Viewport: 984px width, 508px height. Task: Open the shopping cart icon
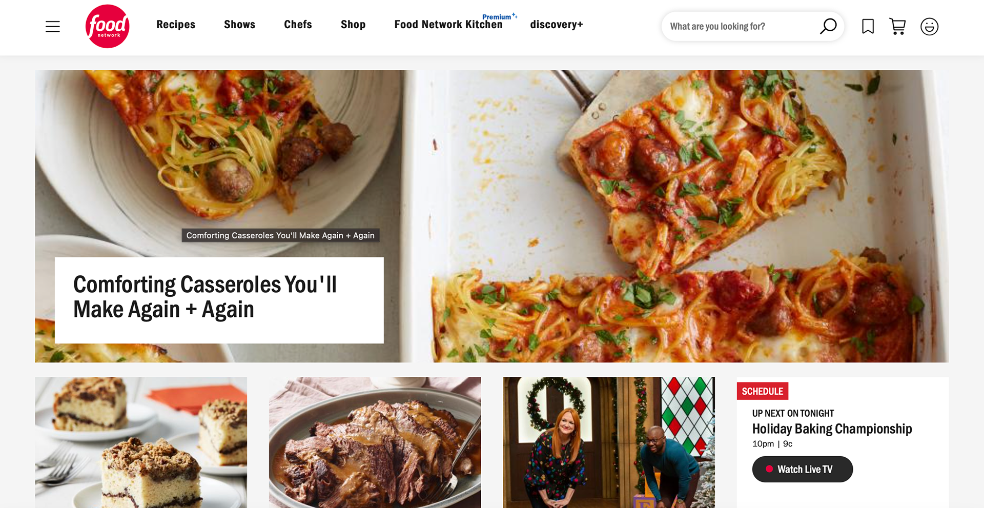[x=897, y=26]
